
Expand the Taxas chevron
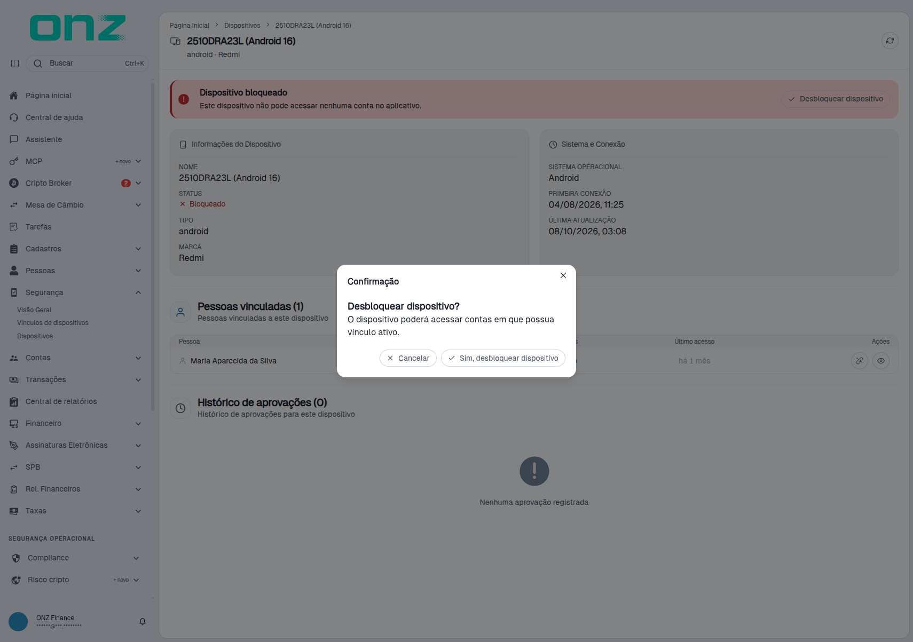138,511
